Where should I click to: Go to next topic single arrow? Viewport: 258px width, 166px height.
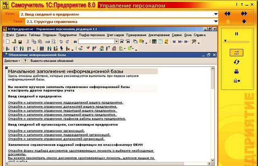pyautogui.click(x=244, y=21)
